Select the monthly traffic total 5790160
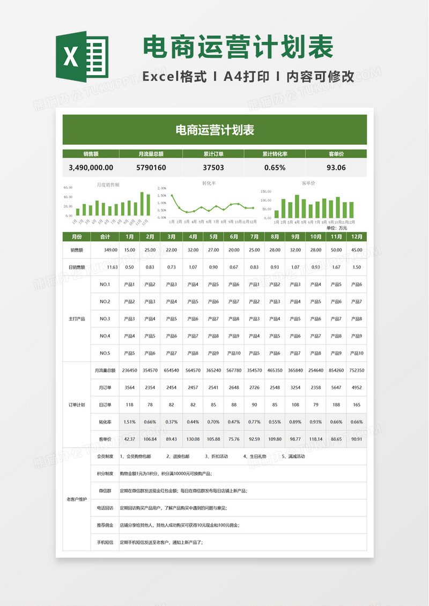Screen dimensions: 429x606 (x=151, y=168)
